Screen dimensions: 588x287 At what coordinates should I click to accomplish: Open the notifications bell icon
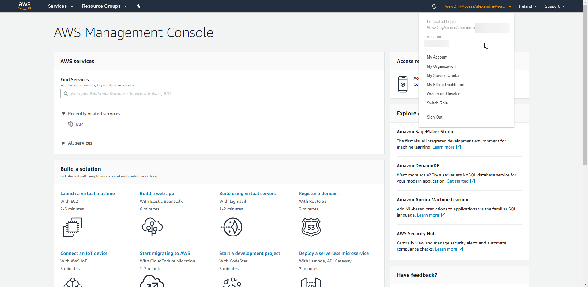434,6
